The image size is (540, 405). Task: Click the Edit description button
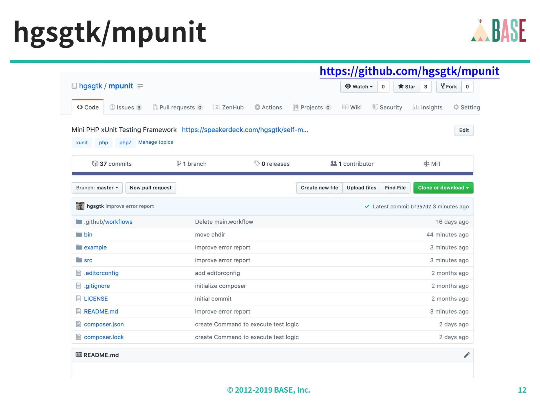pyautogui.click(x=464, y=130)
